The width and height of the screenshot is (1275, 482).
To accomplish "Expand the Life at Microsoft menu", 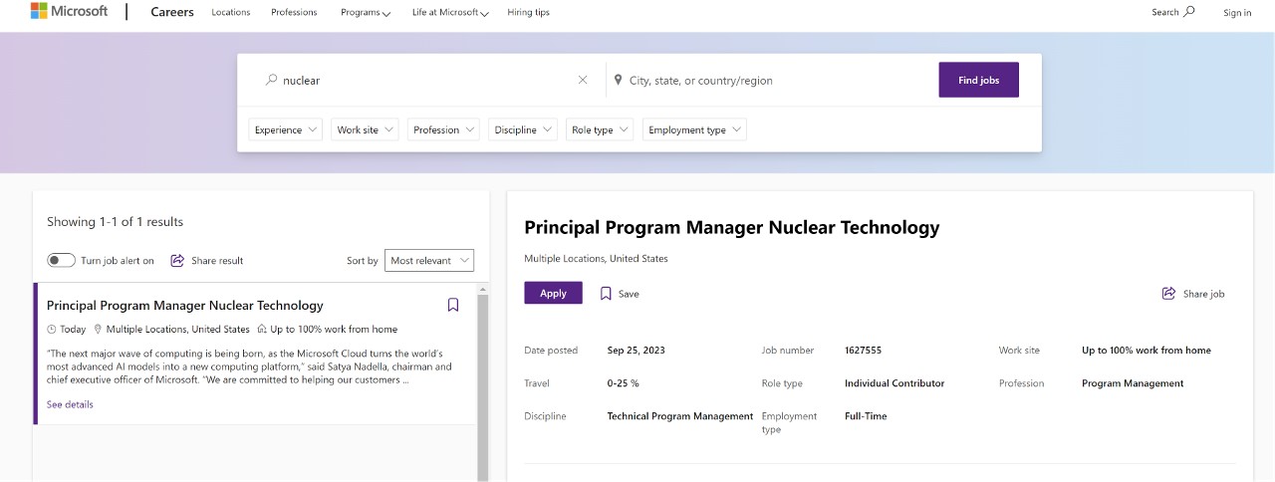I will [x=450, y=13].
